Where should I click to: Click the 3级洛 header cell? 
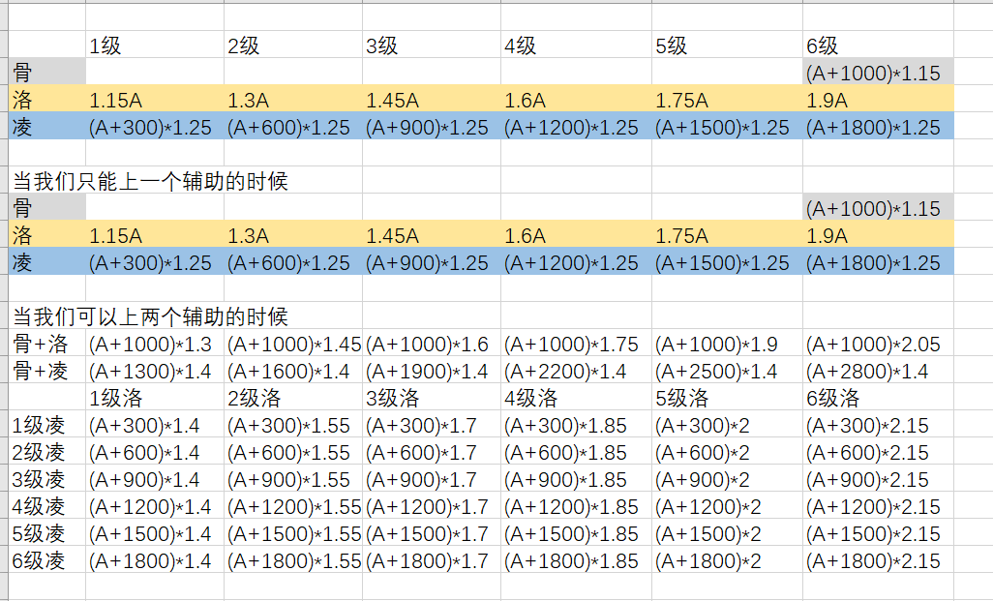click(x=432, y=398)
